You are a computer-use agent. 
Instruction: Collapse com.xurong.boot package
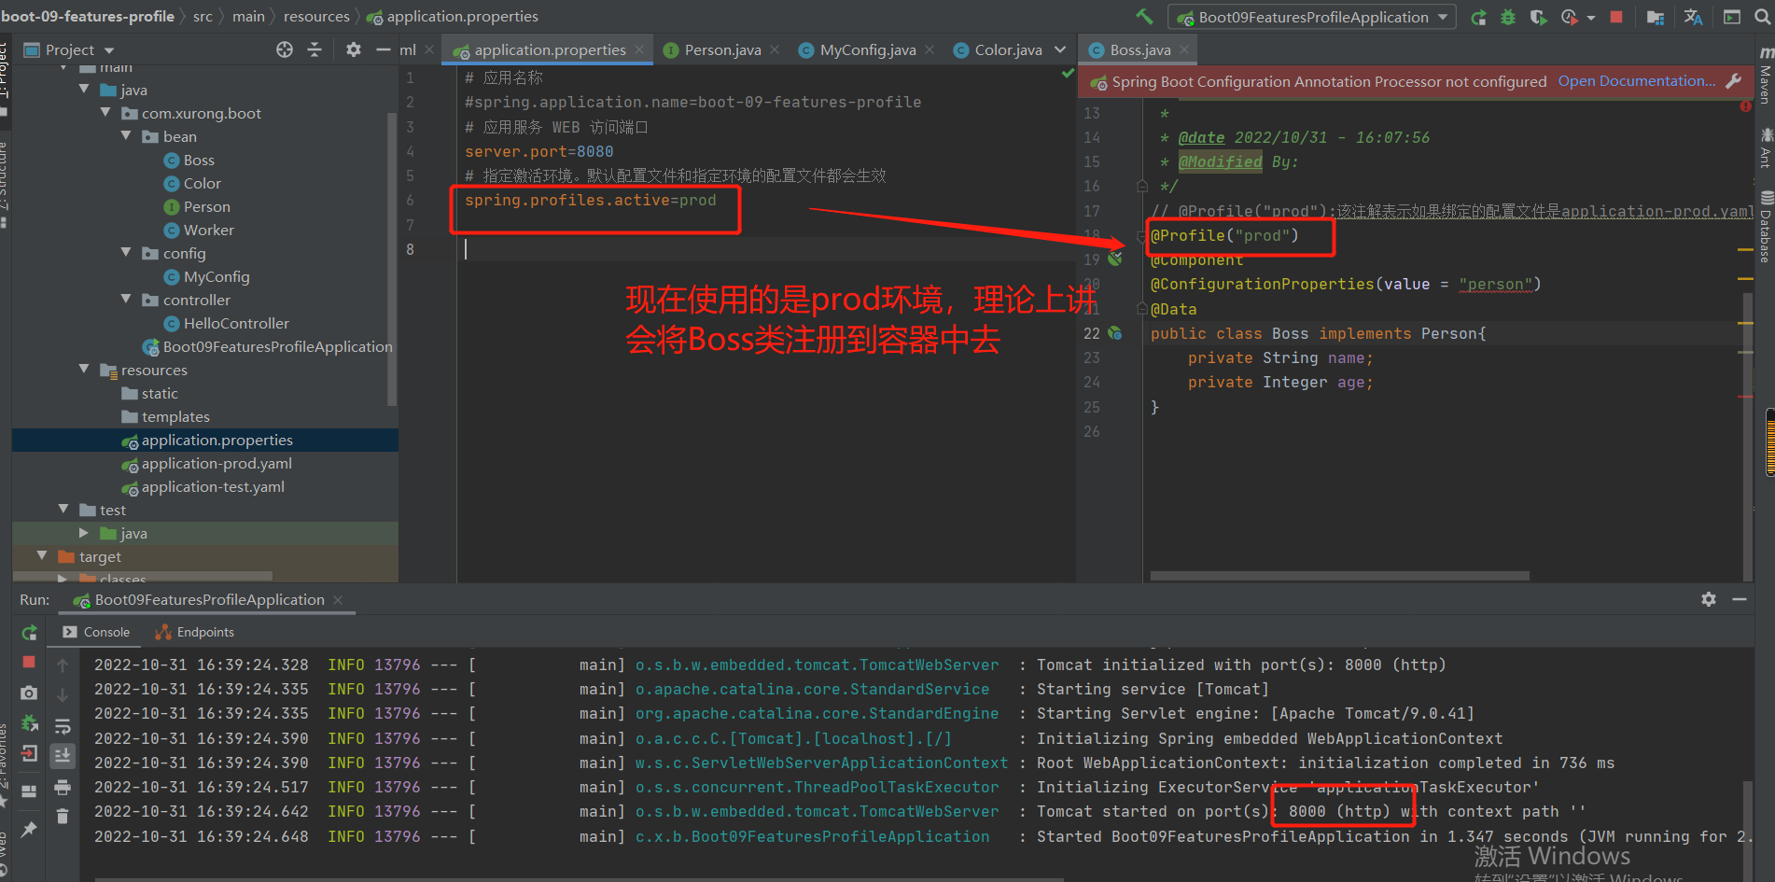(105, 113)
